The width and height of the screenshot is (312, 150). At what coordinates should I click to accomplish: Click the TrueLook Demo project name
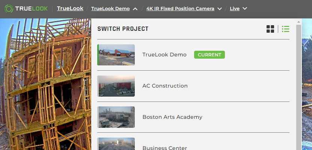pos(164,55)
